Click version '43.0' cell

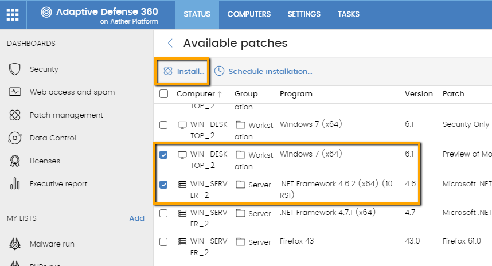pyautogui.click(x=412, y=241)
